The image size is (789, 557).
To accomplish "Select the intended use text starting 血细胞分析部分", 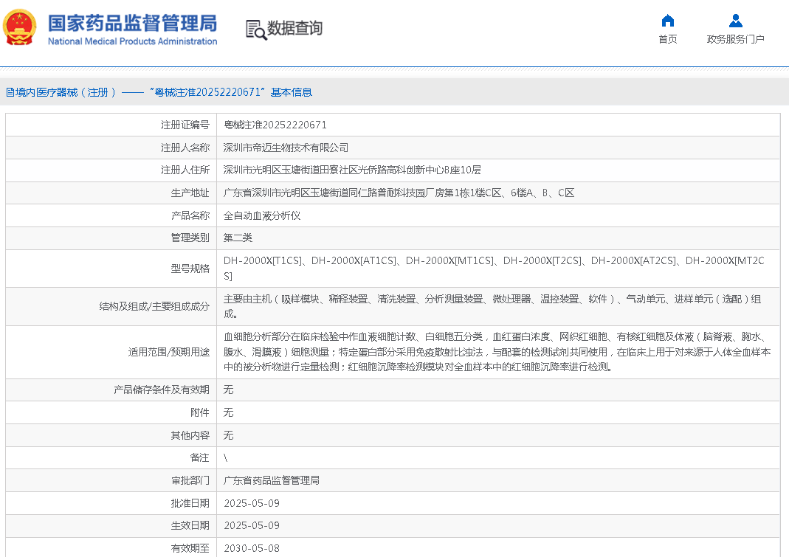I will click(497, 352).
